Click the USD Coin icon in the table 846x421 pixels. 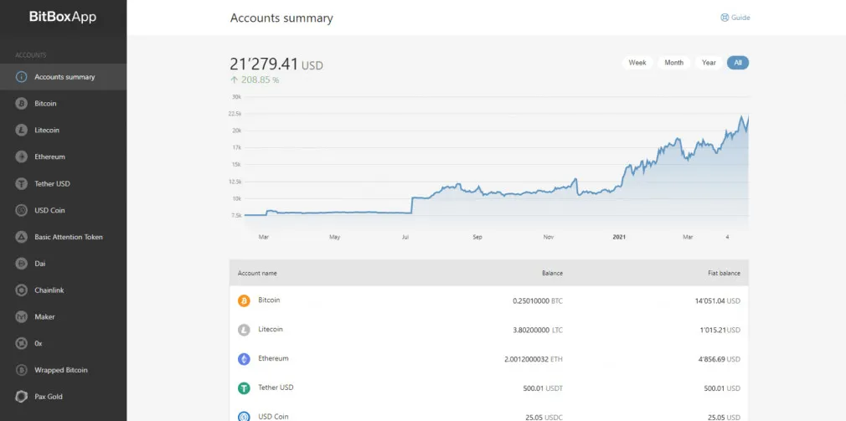tap(244, 417)
